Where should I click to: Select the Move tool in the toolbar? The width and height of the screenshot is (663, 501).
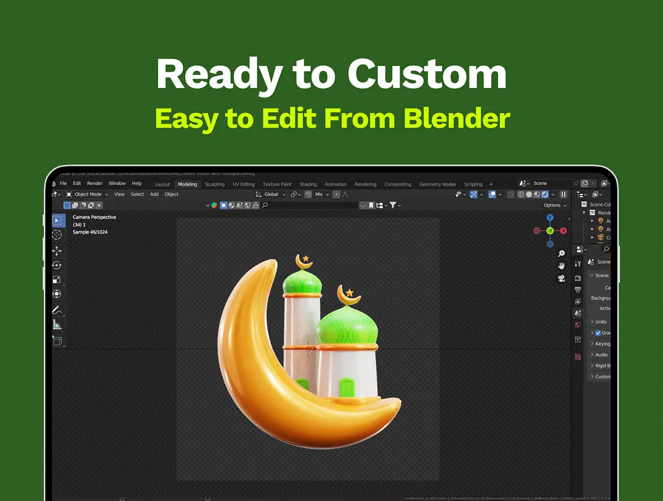click(57, 251)
